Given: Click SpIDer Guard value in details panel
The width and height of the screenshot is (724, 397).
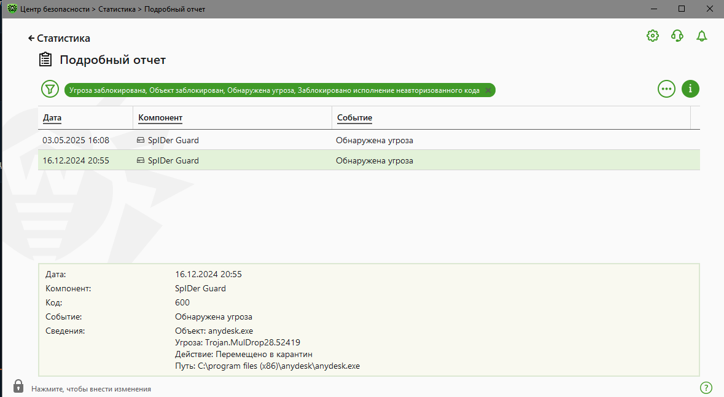Looking at the screenshot, I should 200,288.
